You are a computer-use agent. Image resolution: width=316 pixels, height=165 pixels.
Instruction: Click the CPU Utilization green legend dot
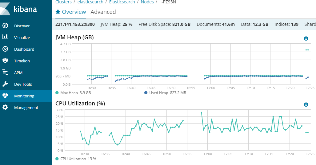pyautogui.click(x=57, y=159)
